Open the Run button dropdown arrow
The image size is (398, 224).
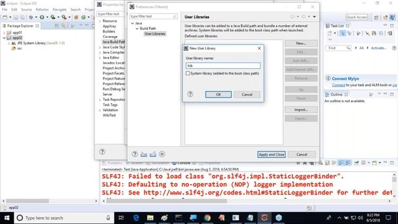click(47, 17)
